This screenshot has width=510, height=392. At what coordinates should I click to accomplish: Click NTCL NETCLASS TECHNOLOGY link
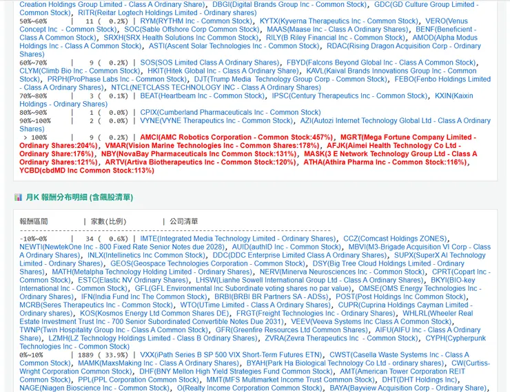[216, 87]
